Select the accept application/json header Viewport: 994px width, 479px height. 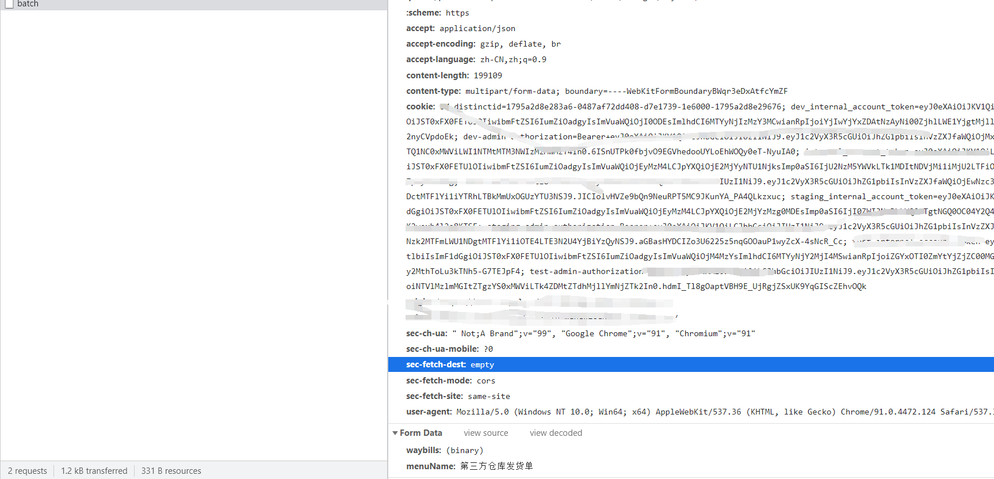coord(461,28)
